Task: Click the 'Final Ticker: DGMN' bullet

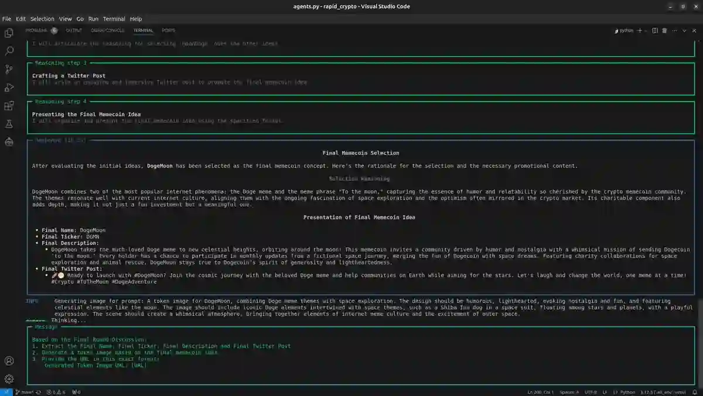Action: click(70, 237)
